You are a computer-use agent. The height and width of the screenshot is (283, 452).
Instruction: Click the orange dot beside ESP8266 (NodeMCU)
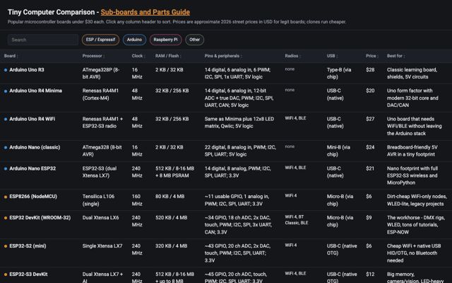(x=6, y=197)
